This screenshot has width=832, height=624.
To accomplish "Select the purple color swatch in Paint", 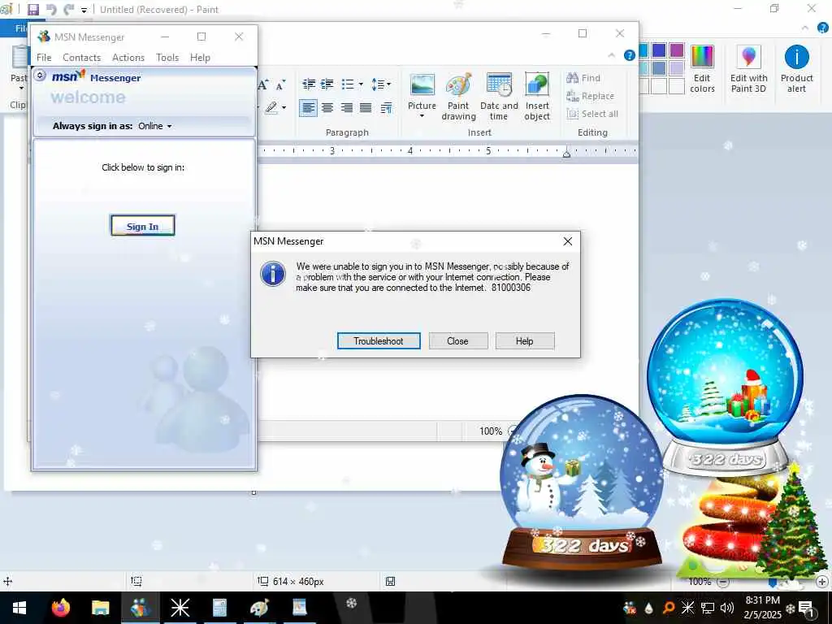I will pos(677,50).
